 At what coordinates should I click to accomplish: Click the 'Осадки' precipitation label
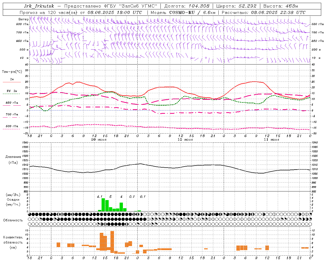pos(13,200)
